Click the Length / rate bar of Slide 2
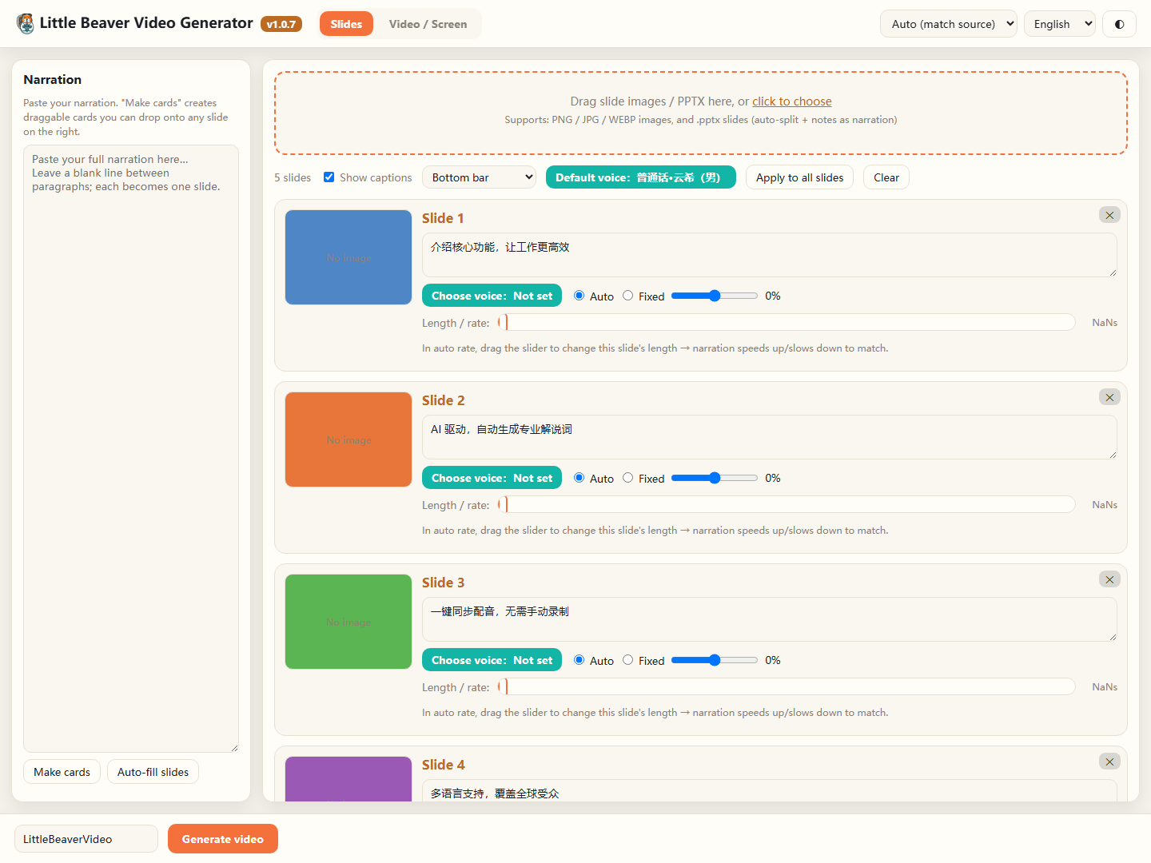The image size is (1151, 863). pos(787,504)
